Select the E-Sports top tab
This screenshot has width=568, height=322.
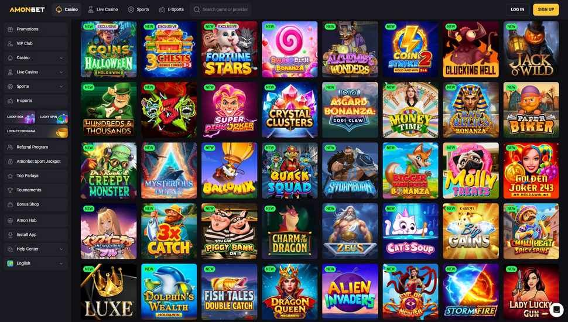click(x=172, y=9)
